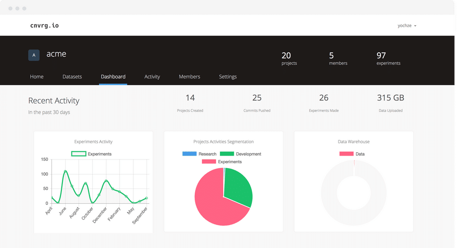Select the Dashboard tab

click(113, 77)
